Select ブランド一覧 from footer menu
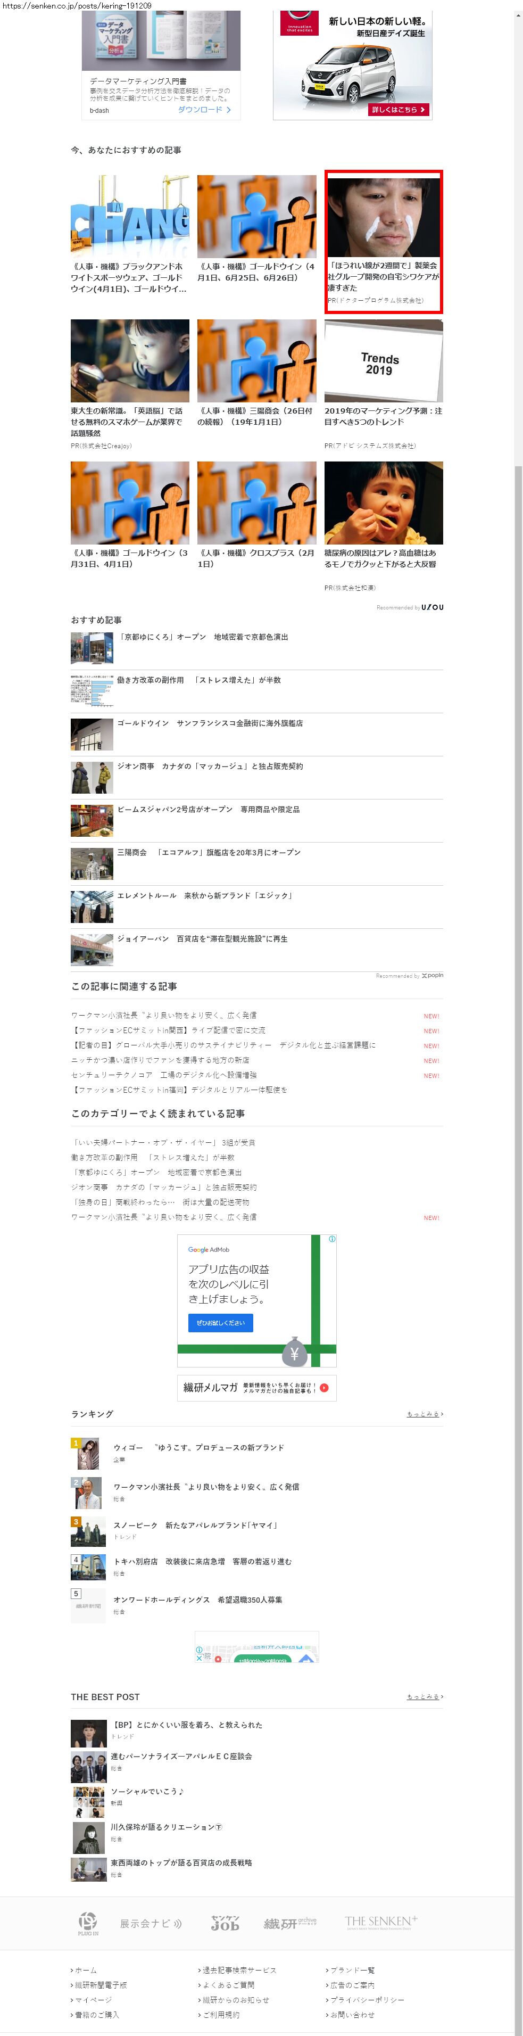The image size is (523, 2036). tap(352, 1969)
